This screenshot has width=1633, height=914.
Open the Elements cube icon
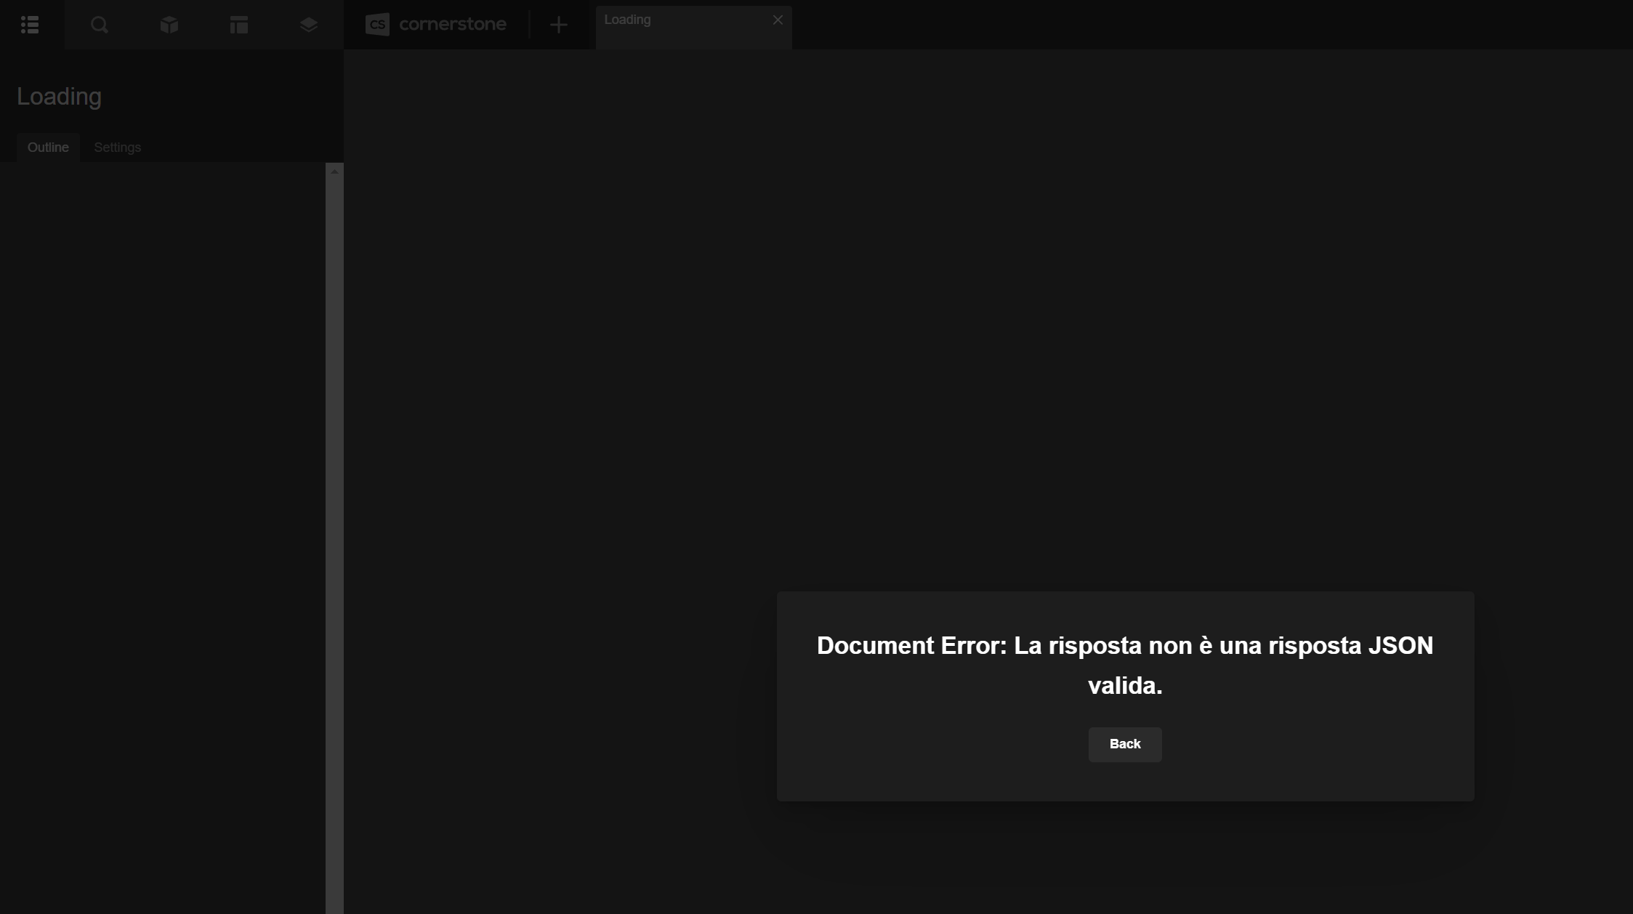(x=169, y=25)
